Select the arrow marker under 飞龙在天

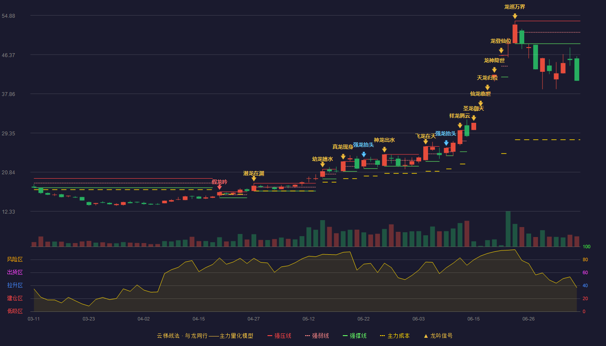click(425, 141)
